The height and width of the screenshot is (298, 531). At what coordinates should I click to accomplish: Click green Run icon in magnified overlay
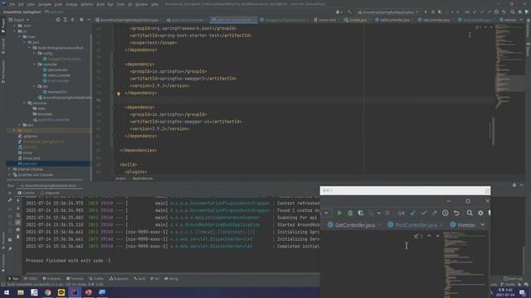point(339,213)
